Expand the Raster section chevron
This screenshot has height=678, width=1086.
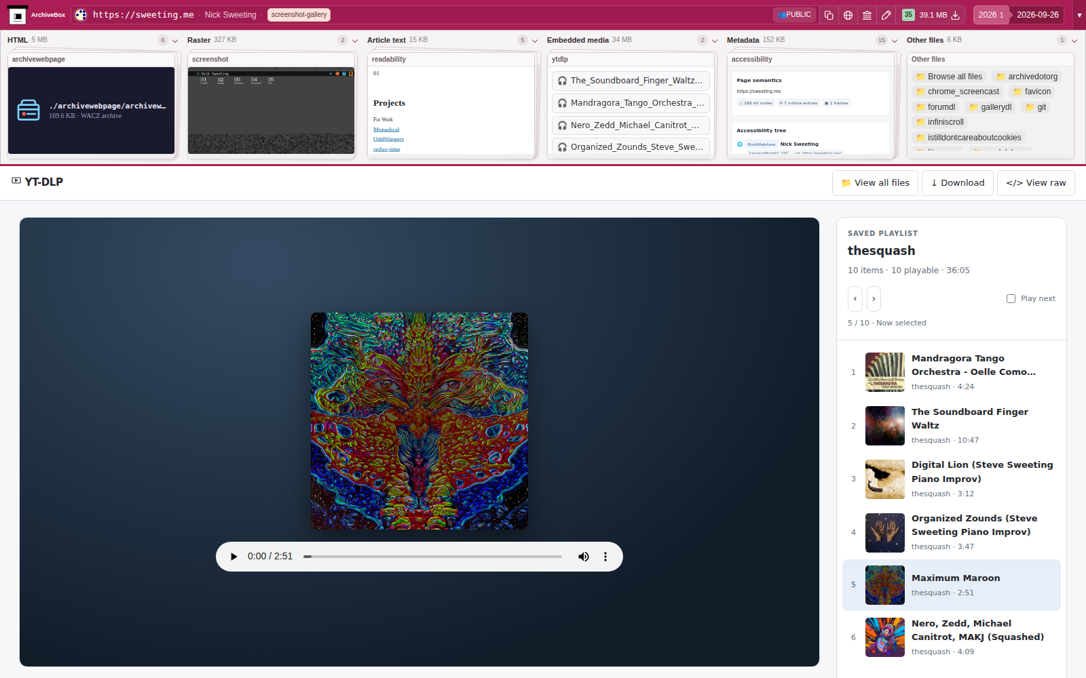tap(355, 41)
